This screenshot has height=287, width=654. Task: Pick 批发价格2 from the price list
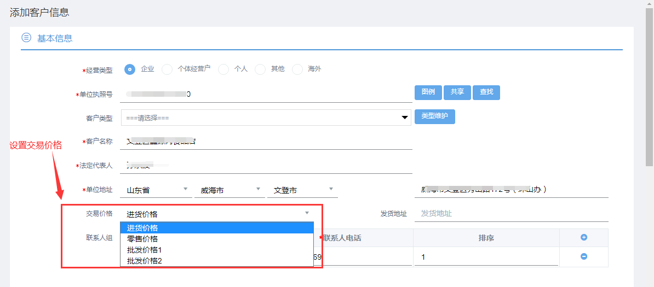(x=216, y=261)
